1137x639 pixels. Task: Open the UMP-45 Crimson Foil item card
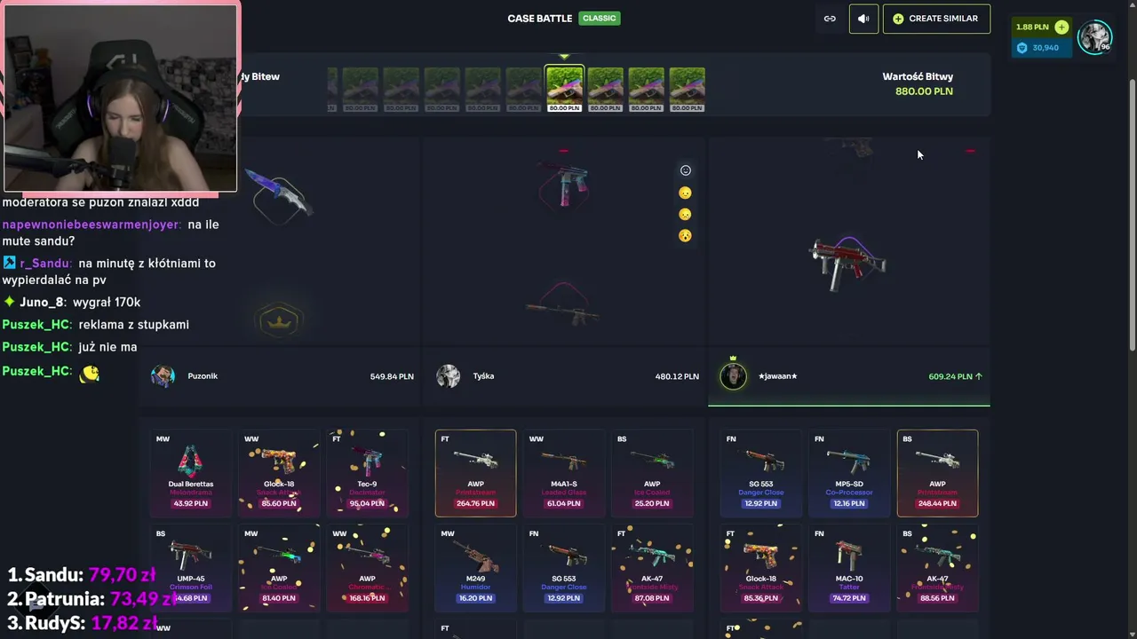pos(191,568)
